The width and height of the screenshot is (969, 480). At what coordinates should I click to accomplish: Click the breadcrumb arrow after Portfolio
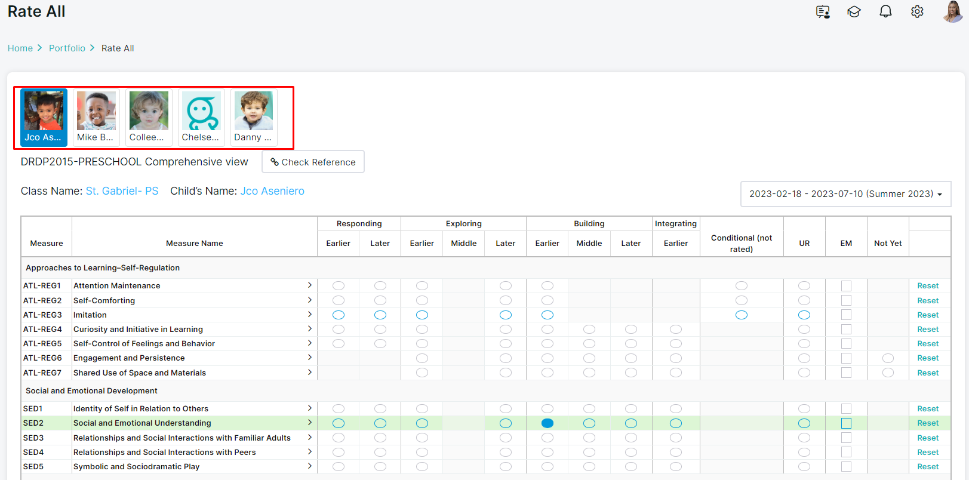coord(93,48)
